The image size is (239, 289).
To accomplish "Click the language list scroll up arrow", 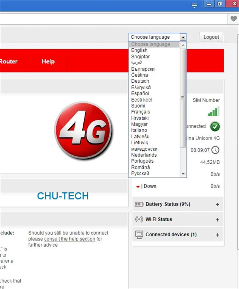I will [183, 45].
